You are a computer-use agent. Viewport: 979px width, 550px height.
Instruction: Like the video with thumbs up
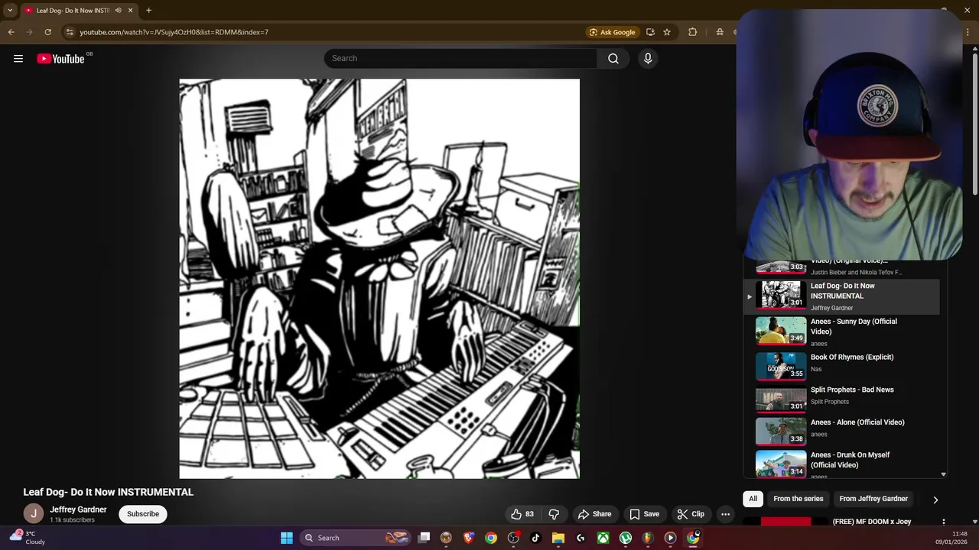pyautogui.click(x=522, y=514)
